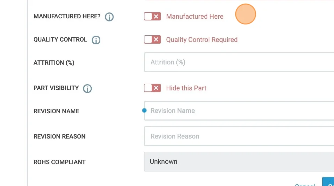Click the blue dot beside Revision Name
The height and width of the screenshot is (186, 334).
tap(144, 111)
